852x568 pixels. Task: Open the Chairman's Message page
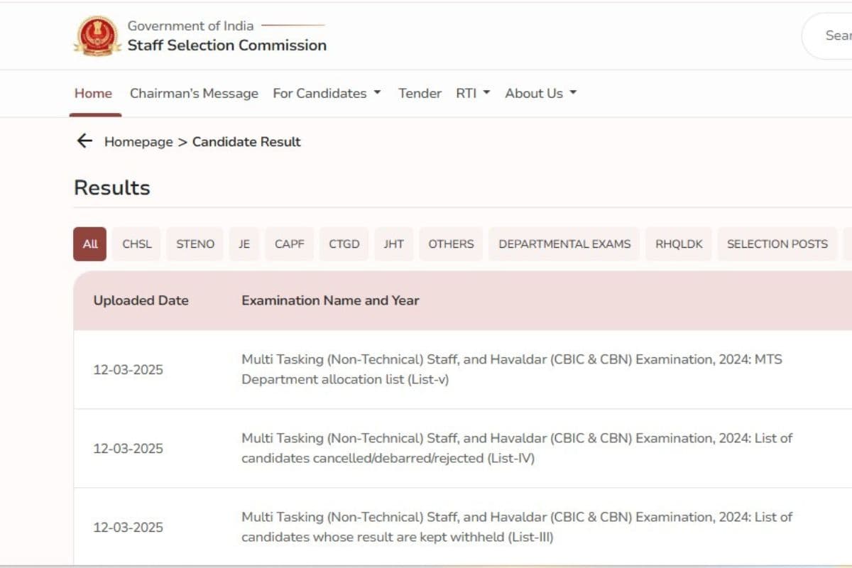click(193, 93)
